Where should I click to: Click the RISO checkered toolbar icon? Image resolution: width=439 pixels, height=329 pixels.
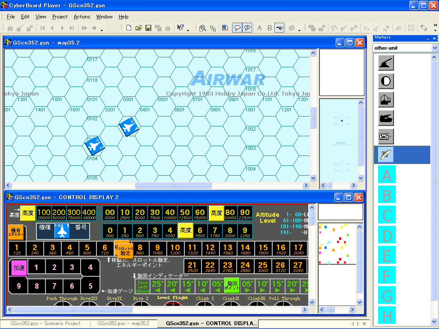(x=225, y=28)
